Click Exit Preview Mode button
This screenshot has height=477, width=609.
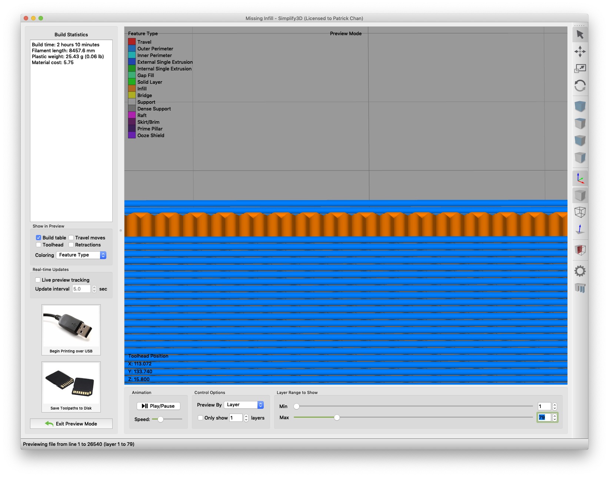(x=71, y=424)
